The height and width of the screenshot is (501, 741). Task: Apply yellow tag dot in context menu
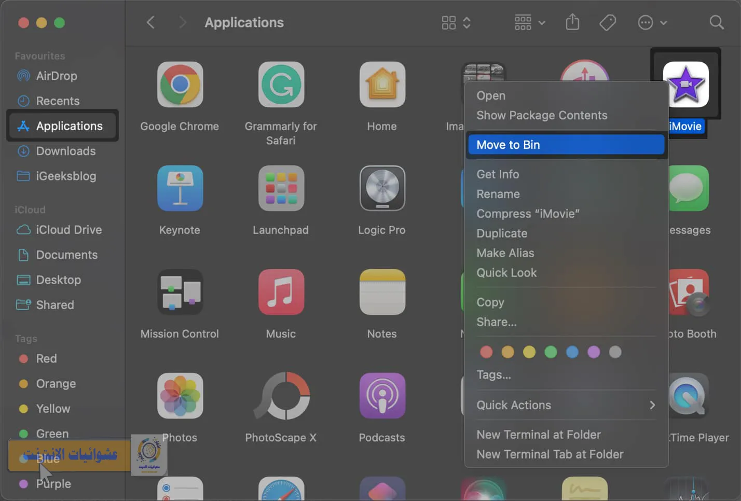[529, 352]
